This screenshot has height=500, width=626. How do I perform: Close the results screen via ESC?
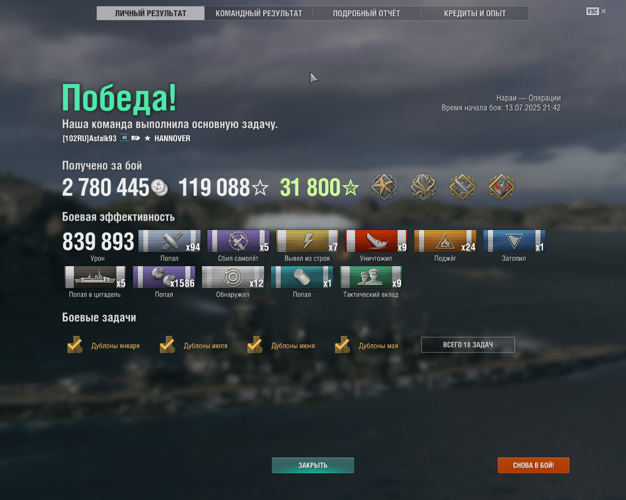(596, 11)
